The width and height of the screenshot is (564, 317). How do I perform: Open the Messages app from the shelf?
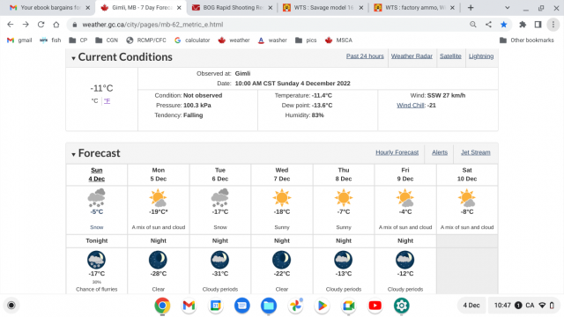pos(242,306)
